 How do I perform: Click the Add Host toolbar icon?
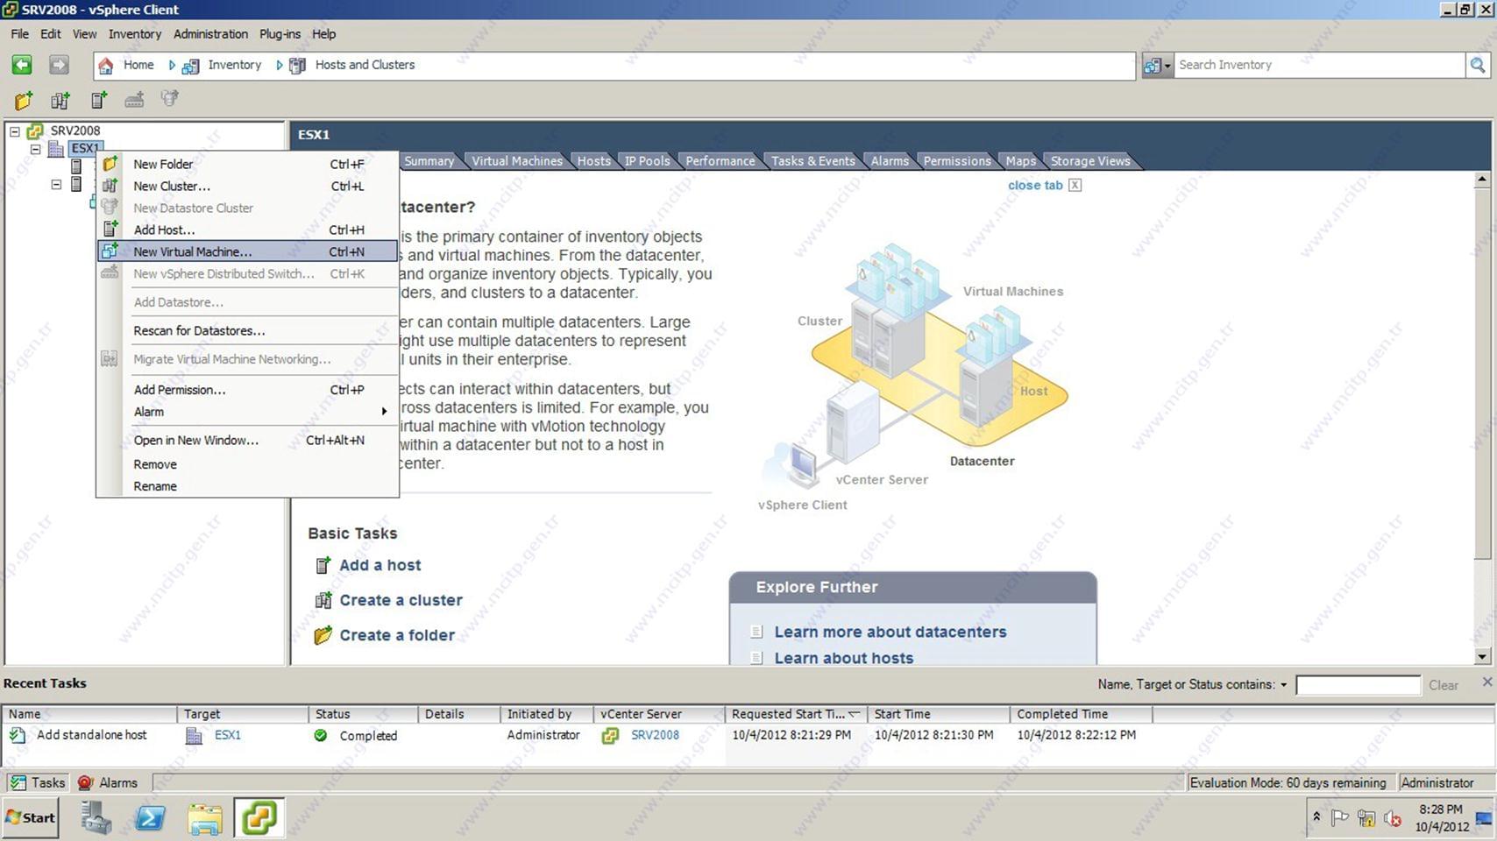pos(98,100)
